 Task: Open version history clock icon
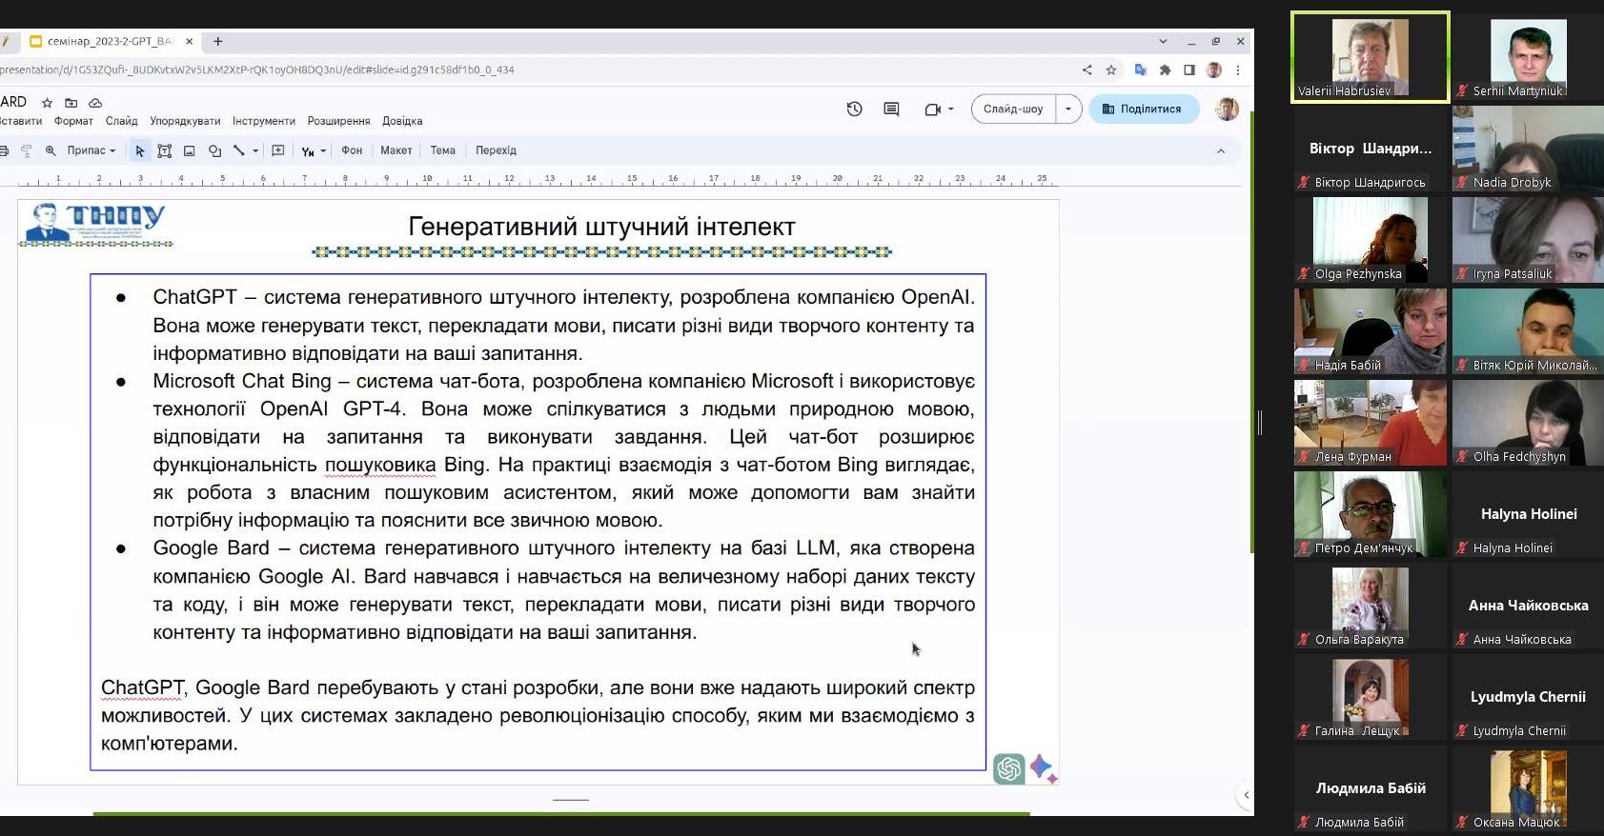854,109
